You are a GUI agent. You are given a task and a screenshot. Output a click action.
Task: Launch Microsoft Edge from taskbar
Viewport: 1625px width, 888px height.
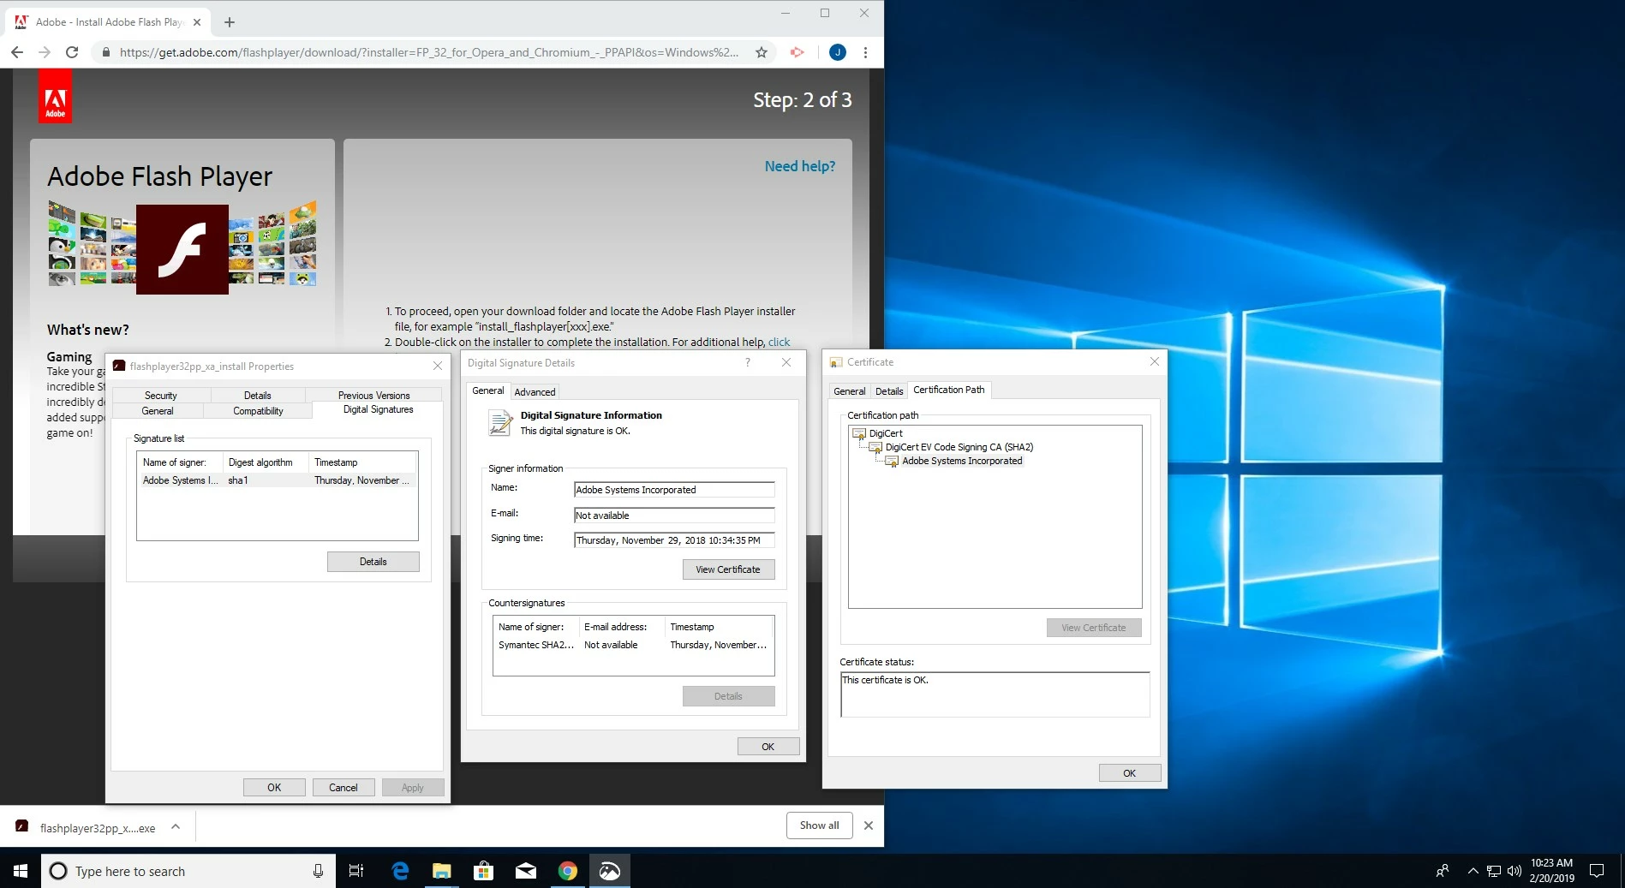(400, 871)
